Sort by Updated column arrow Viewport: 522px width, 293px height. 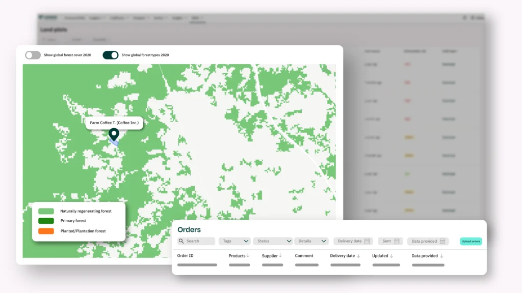(x=391, y=256)
